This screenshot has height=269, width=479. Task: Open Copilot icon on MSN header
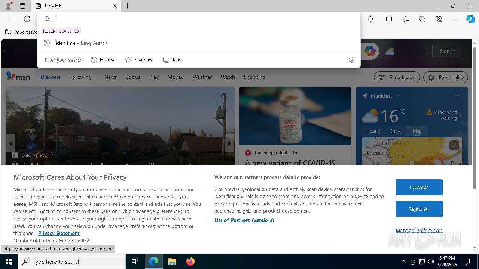(370, 51)
